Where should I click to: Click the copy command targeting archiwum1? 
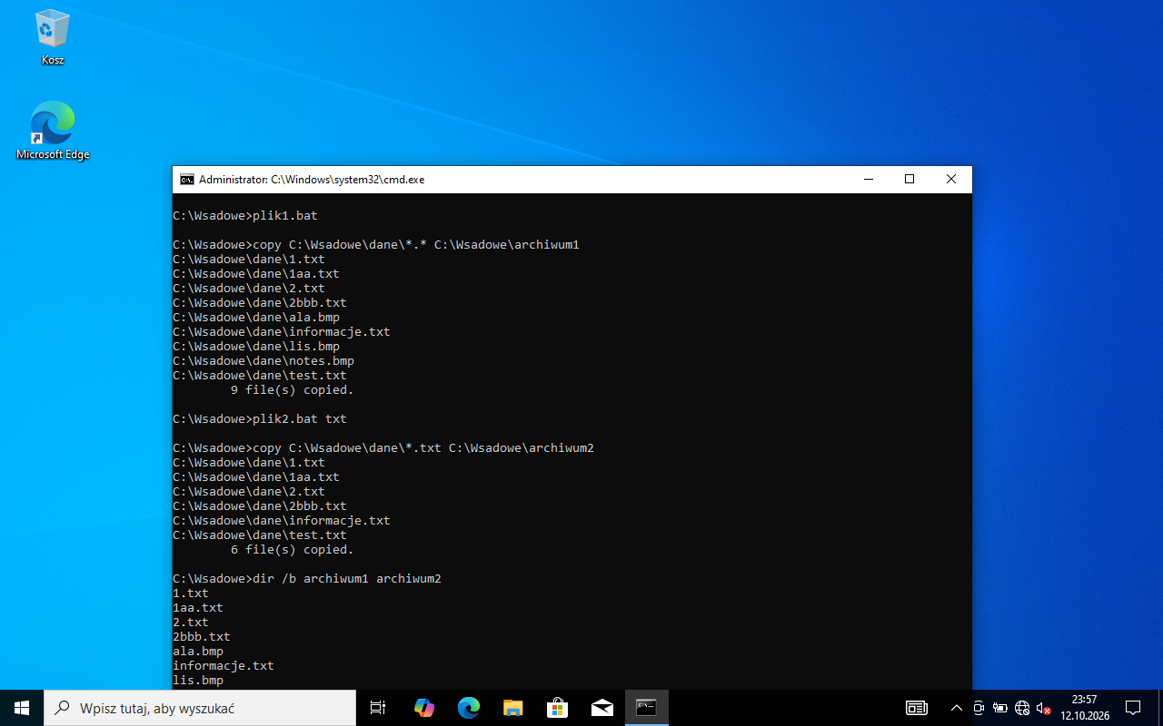point(376,245)
